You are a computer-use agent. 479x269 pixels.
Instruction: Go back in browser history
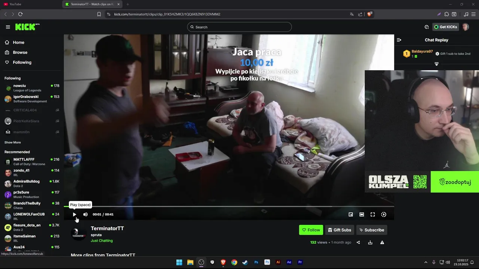tap(5, 14)
